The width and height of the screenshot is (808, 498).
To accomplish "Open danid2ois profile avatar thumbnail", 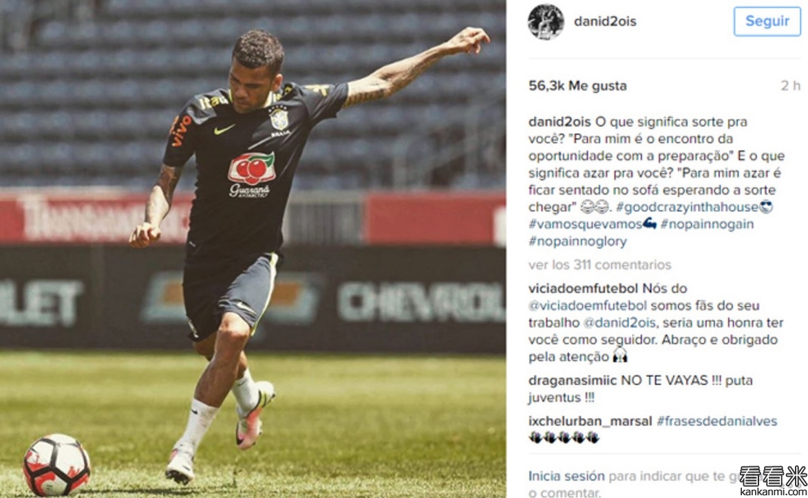I will pos(546,21).
